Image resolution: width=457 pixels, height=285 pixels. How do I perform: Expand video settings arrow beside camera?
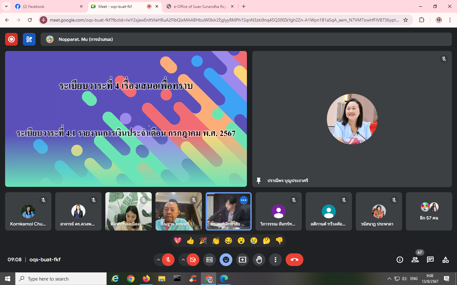(183, 260)
